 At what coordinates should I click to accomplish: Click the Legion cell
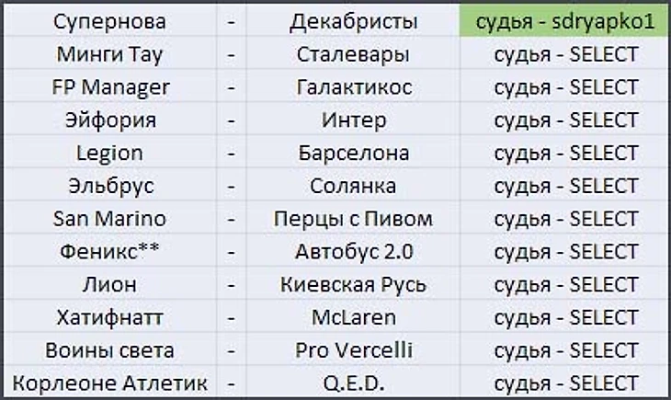coord(109,154)
